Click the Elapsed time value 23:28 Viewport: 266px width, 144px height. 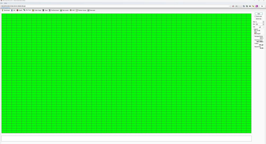261,48
